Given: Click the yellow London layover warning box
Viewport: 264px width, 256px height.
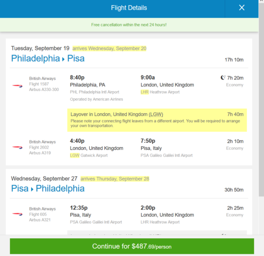Looking at the screenshot, I should pos(157,120).
